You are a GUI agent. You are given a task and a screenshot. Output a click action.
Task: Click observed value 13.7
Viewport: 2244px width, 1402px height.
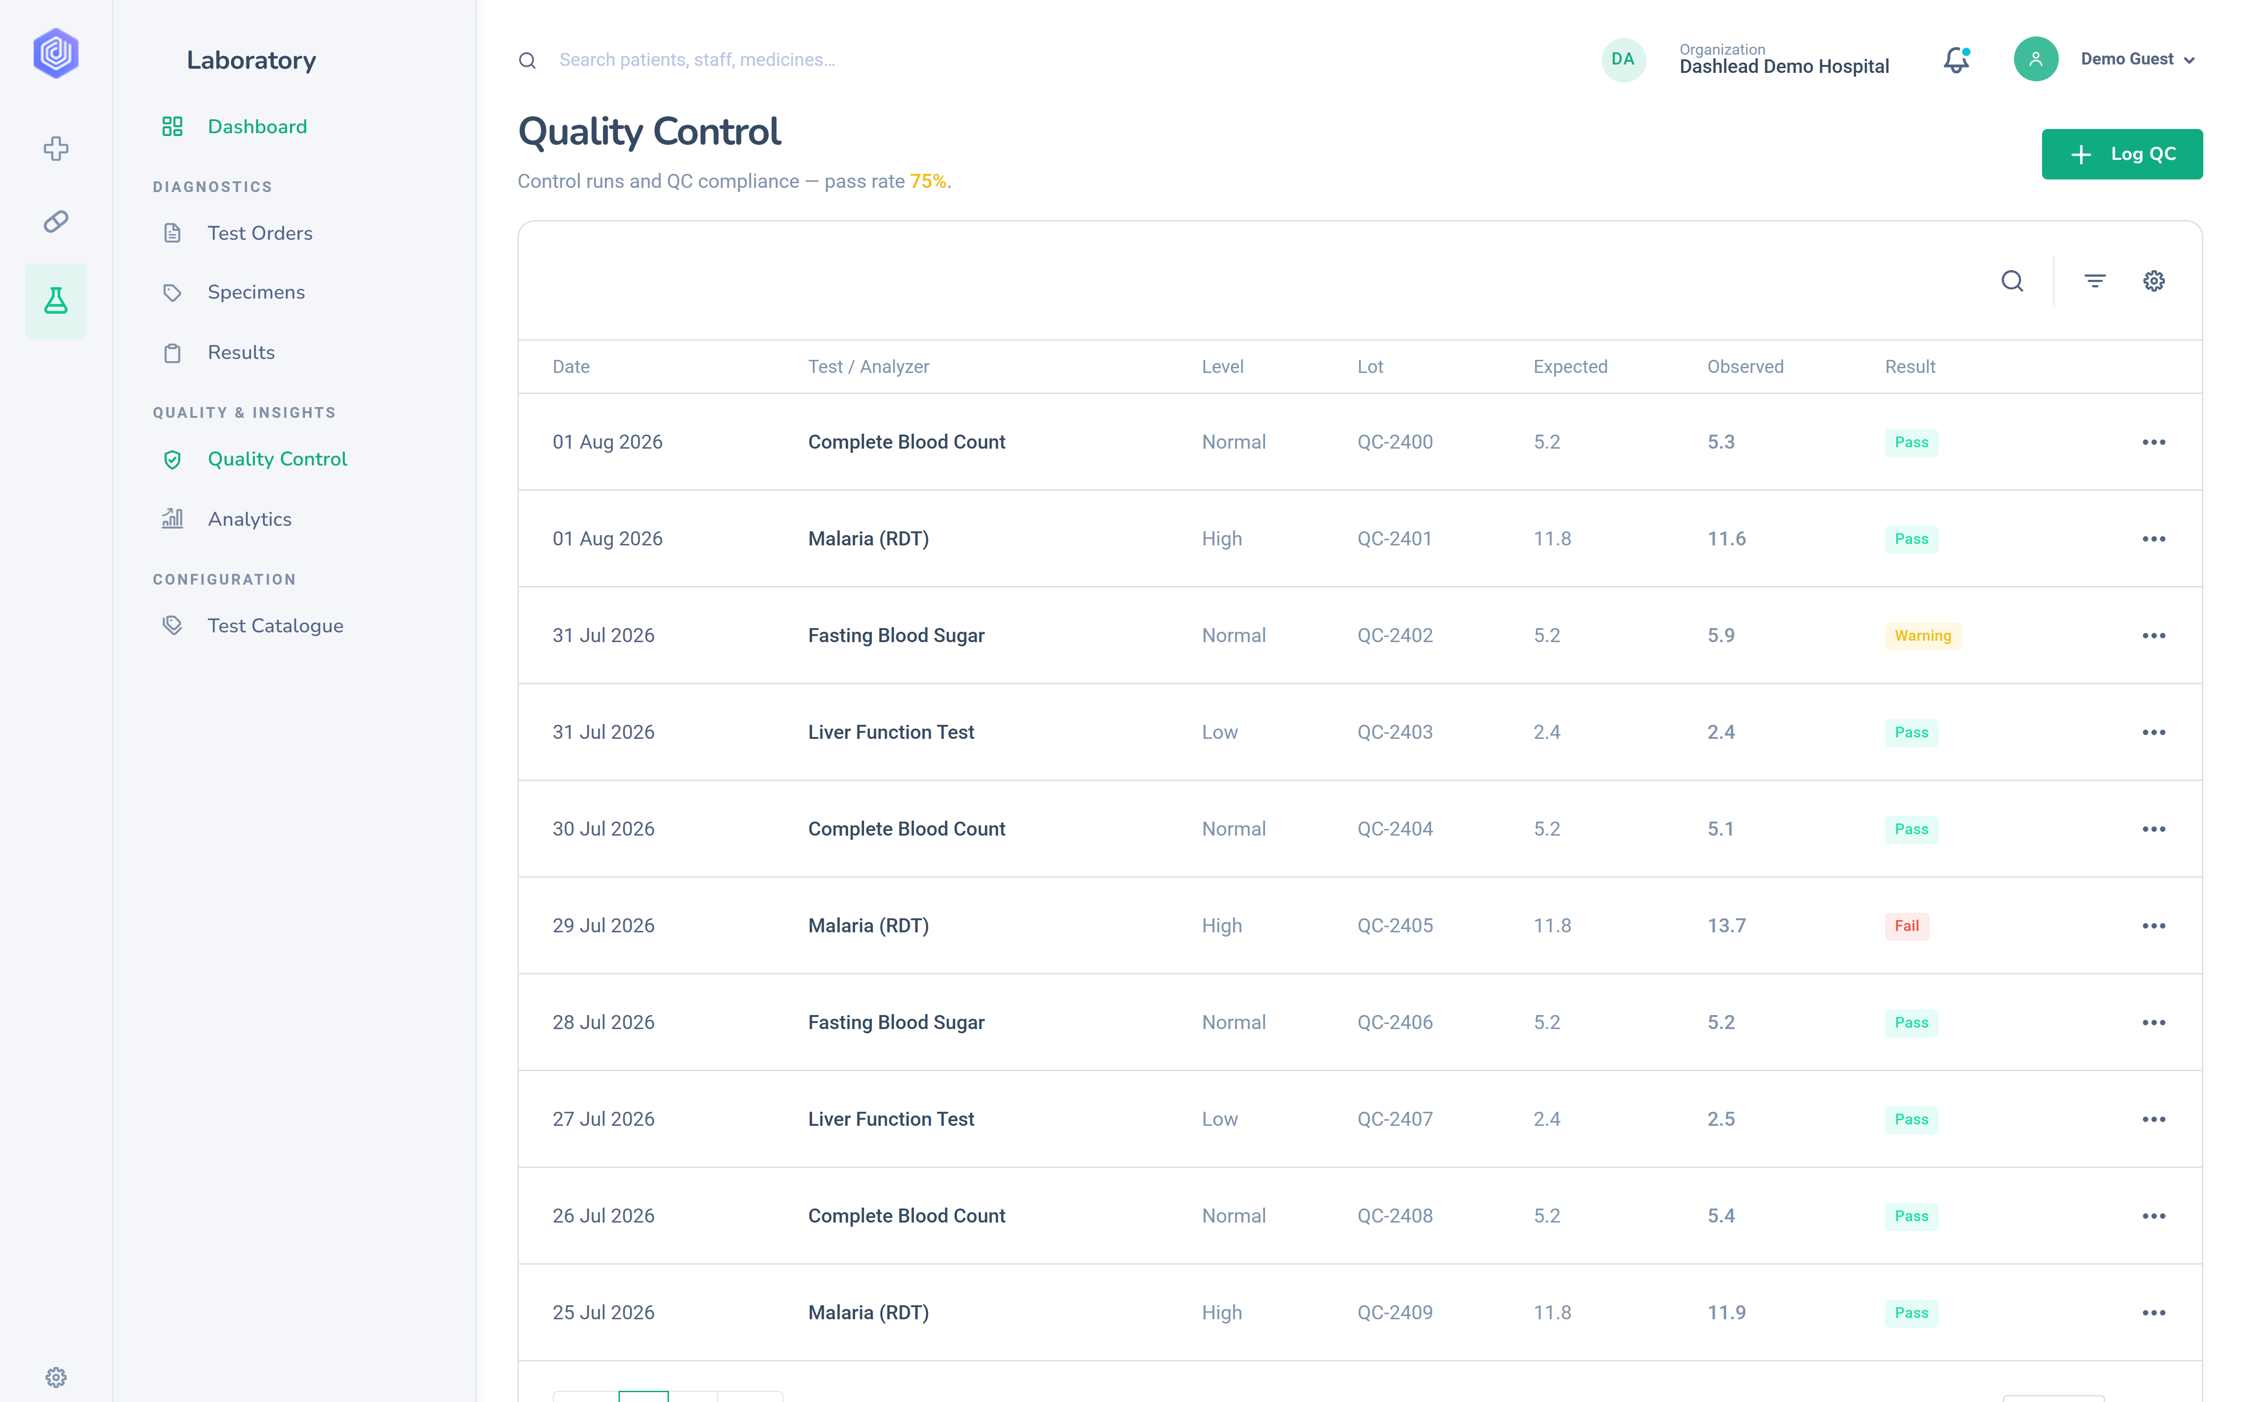1726,925
